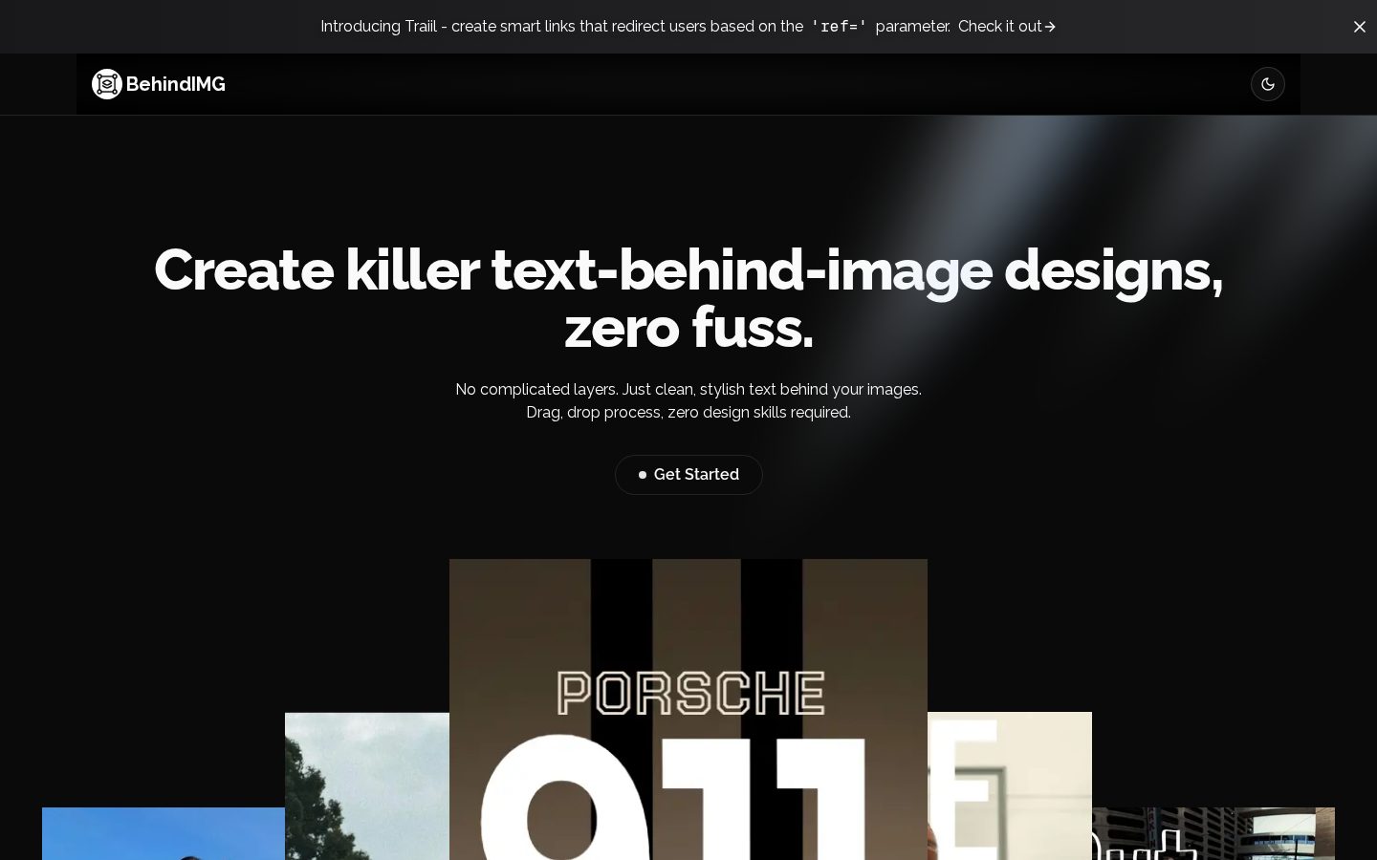Open the city buildings example thumbnail
The height and width of the screenshot is (860, 1377).
coord(1213,833)
